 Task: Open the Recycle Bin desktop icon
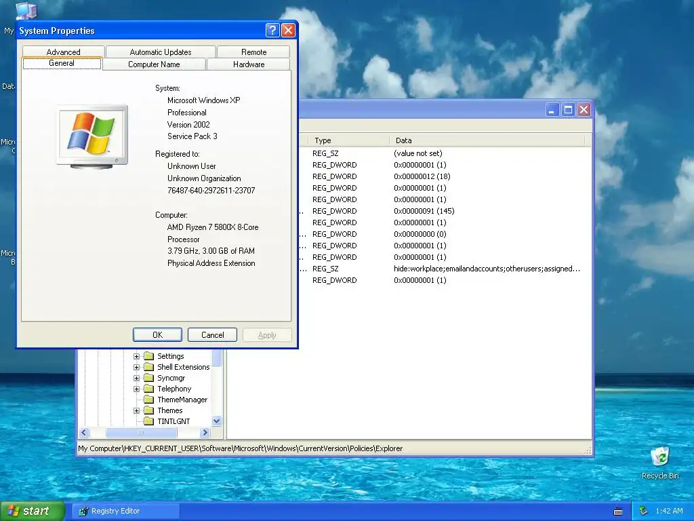click(x=660, y=463)
